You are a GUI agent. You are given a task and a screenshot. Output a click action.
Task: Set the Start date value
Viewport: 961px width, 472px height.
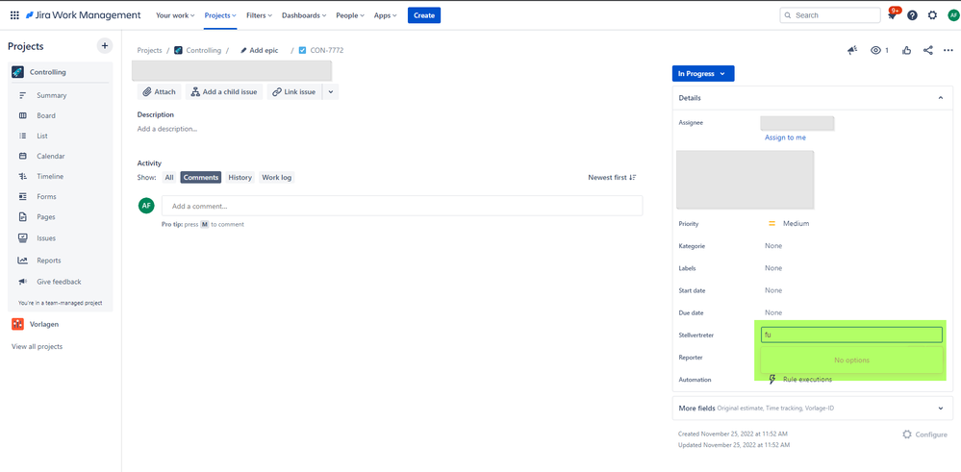(x=773, y=290)
